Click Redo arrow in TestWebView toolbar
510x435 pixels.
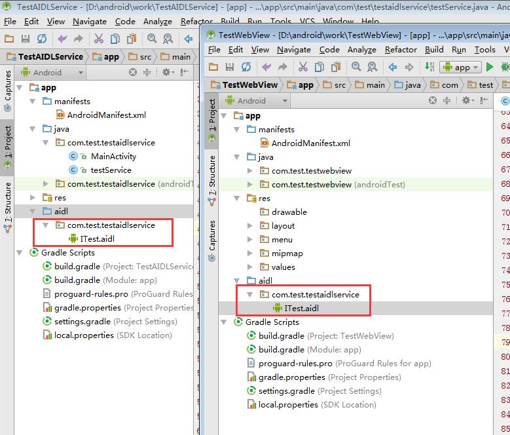coord(282,67)
